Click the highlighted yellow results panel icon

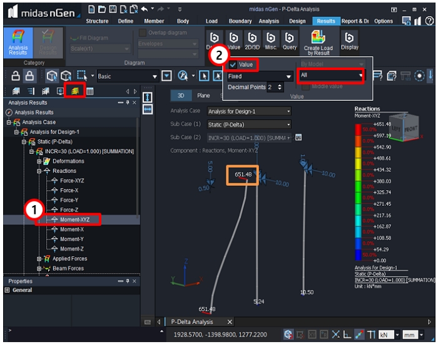[x=75, y=91]
